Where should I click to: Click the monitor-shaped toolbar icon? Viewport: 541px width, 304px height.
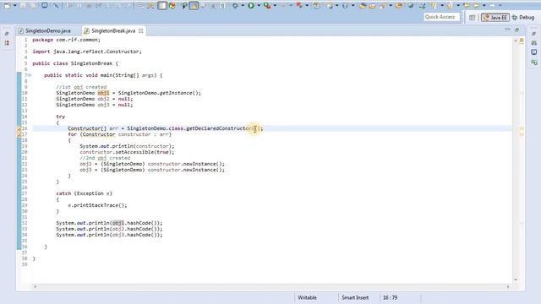pos(45,6)
